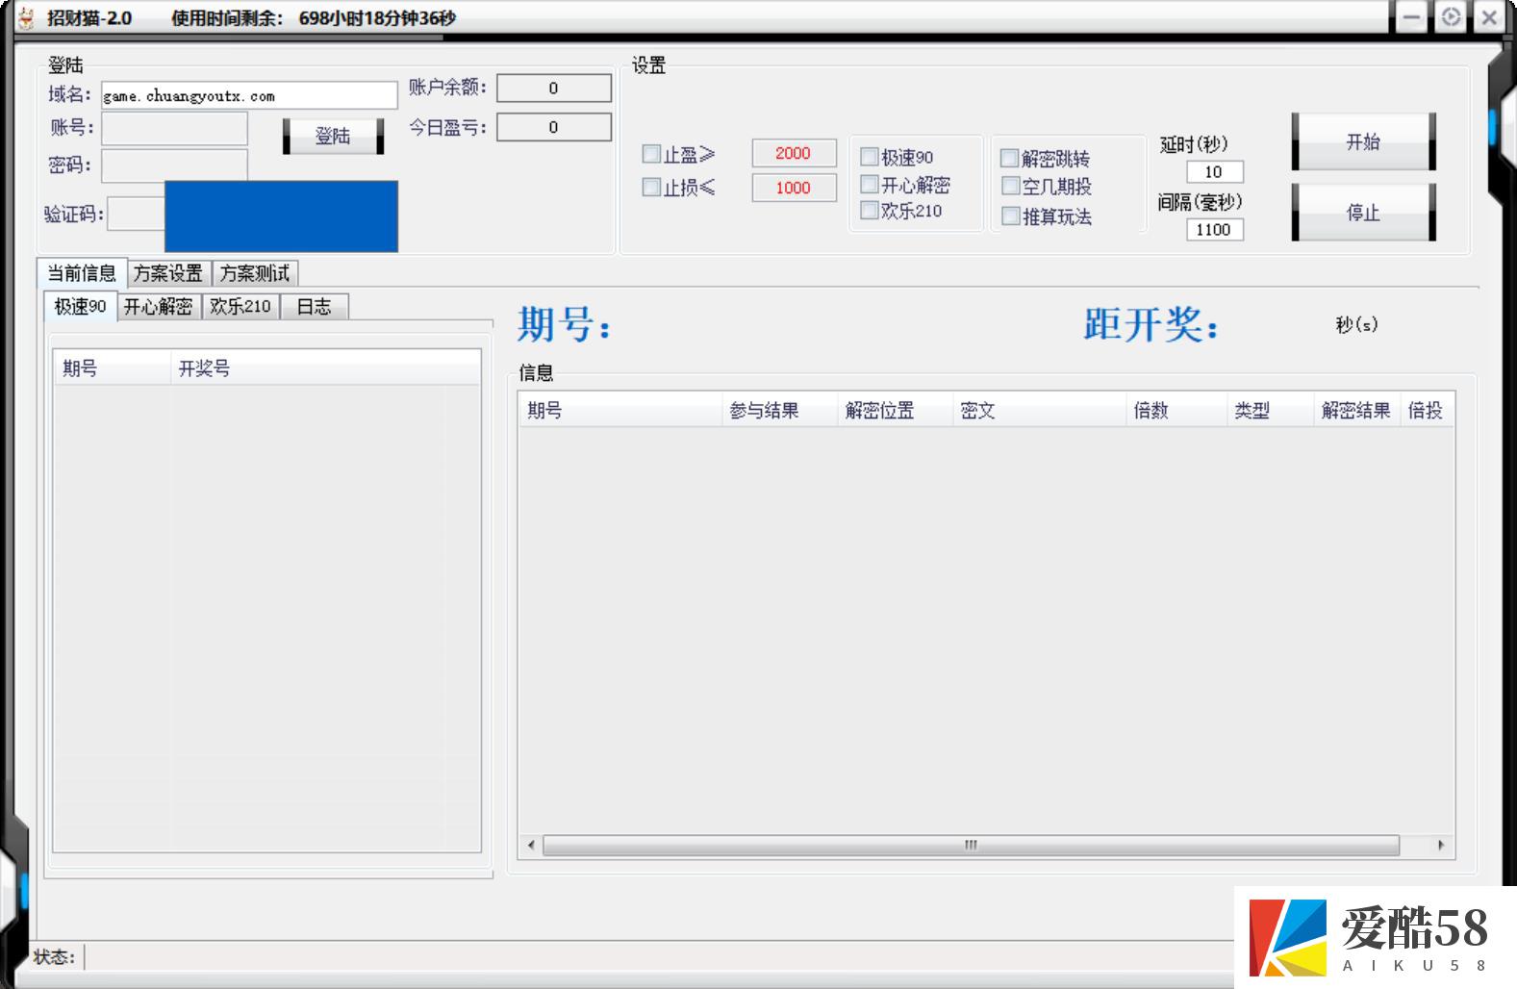The image size is (1517, 989).
Task: Check the 欢乐210 option in settings
Action: pyautogui.click(x=870, y=210)
